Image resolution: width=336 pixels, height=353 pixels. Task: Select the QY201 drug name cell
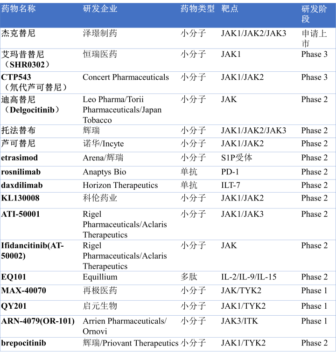[14, 306]
